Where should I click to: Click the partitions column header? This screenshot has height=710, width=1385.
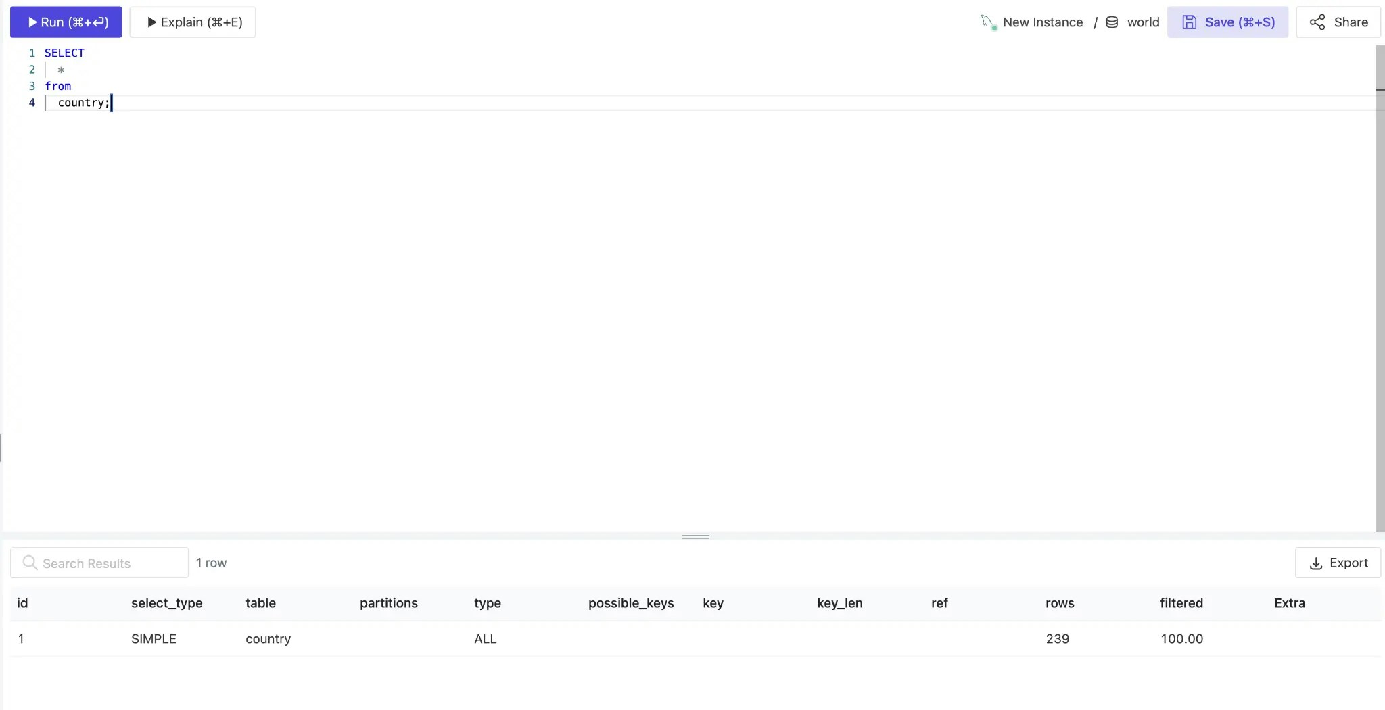389,603
